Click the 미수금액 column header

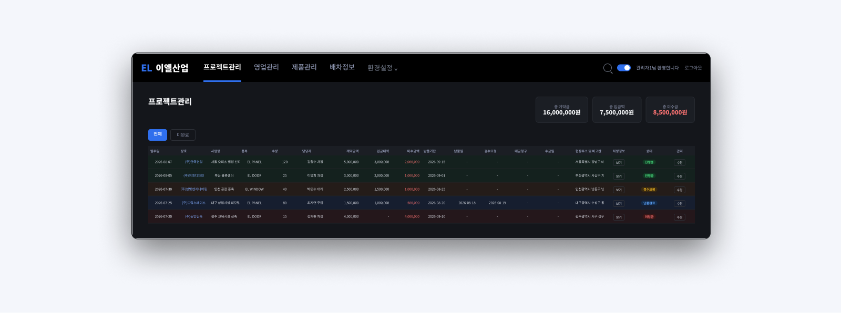pyautogui.click(x=413, y=151)
